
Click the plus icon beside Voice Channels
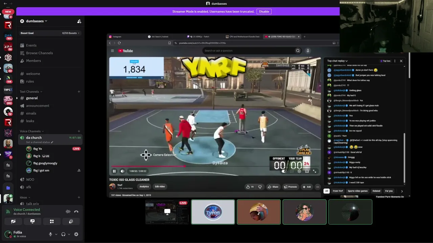tap(79, 131)
